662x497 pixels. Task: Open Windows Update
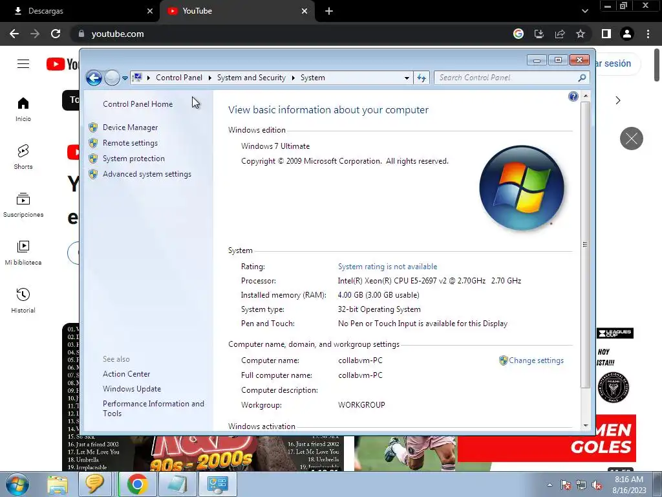[132, 389]
